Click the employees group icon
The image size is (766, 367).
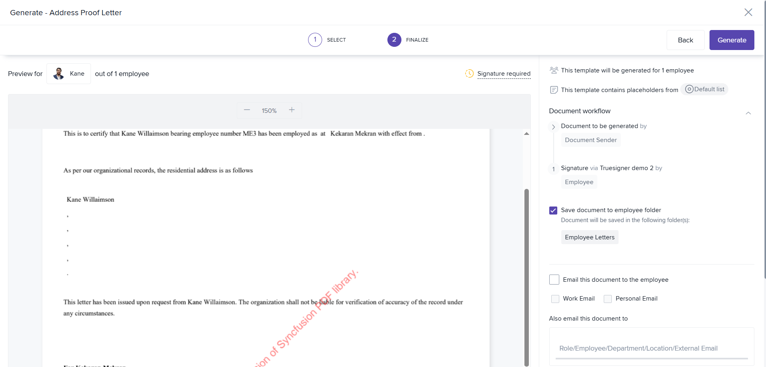(x=554, y=70)
